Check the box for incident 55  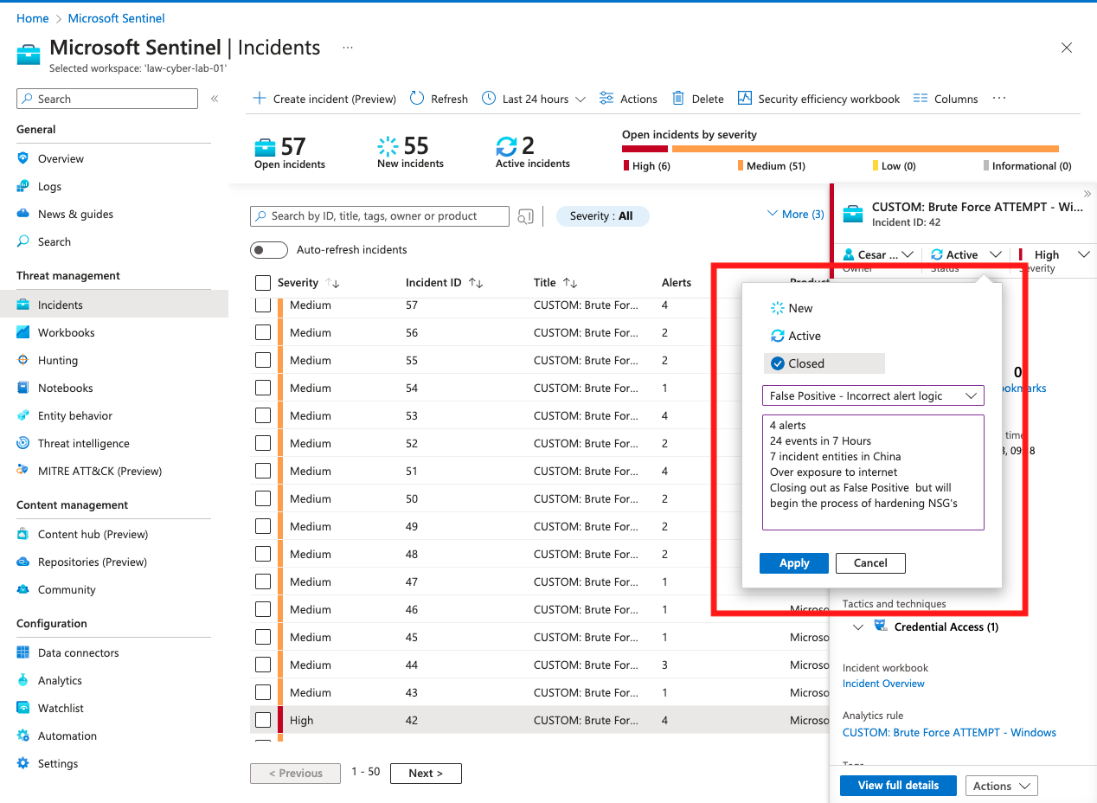263,360
